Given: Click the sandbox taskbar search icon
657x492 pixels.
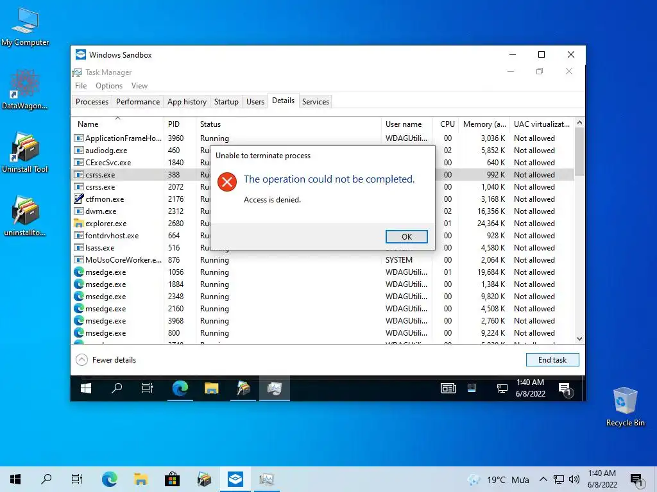Looking at the screenshot, I should click(117, 388).
